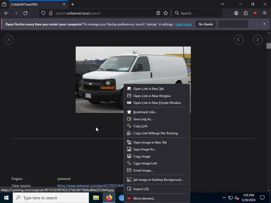Close the CollabVM SearXNG tab
271x203 pixels.
pyautogui.click(x=64, y=4)
